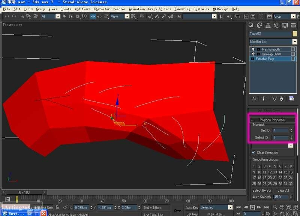Viewport: 300px width, 216px height.
Task: Activate the Select and Move tool
Action: (93, 16)
